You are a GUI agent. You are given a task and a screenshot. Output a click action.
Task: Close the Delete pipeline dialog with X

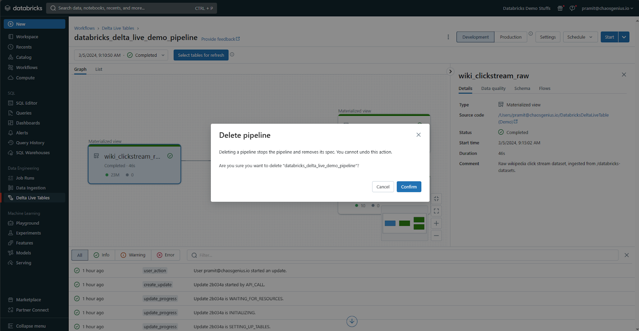click(x=419, y=135)
